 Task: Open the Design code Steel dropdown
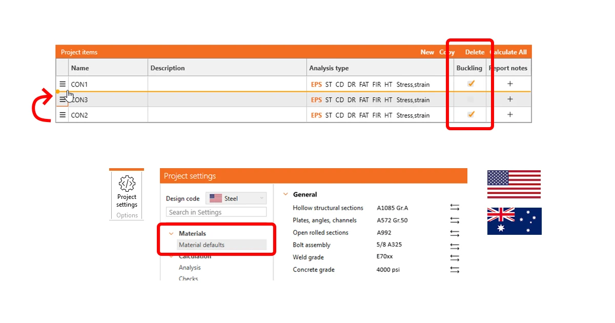coord(236,198)
